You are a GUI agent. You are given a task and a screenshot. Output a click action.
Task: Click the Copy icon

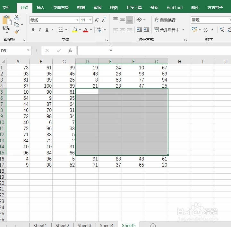pos(16,25)
